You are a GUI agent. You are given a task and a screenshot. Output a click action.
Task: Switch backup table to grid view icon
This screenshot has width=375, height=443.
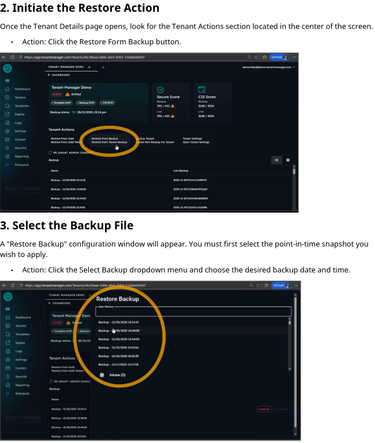288,160
